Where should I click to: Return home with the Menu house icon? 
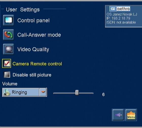131,115
